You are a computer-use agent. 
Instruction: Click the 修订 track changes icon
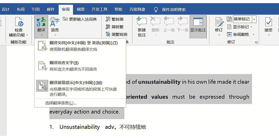point(219,22)
